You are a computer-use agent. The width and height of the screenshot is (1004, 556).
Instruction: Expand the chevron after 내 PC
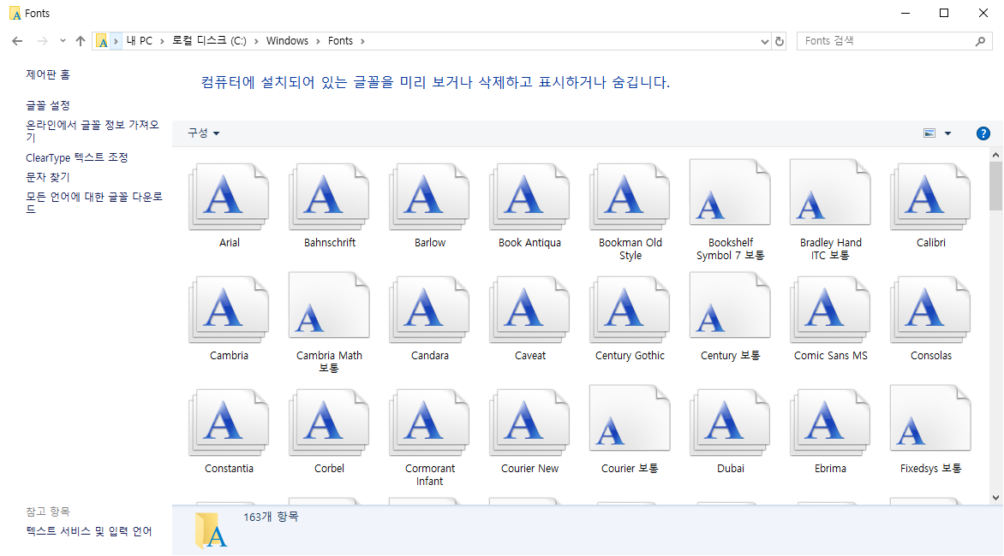click(x=162, y=41)
